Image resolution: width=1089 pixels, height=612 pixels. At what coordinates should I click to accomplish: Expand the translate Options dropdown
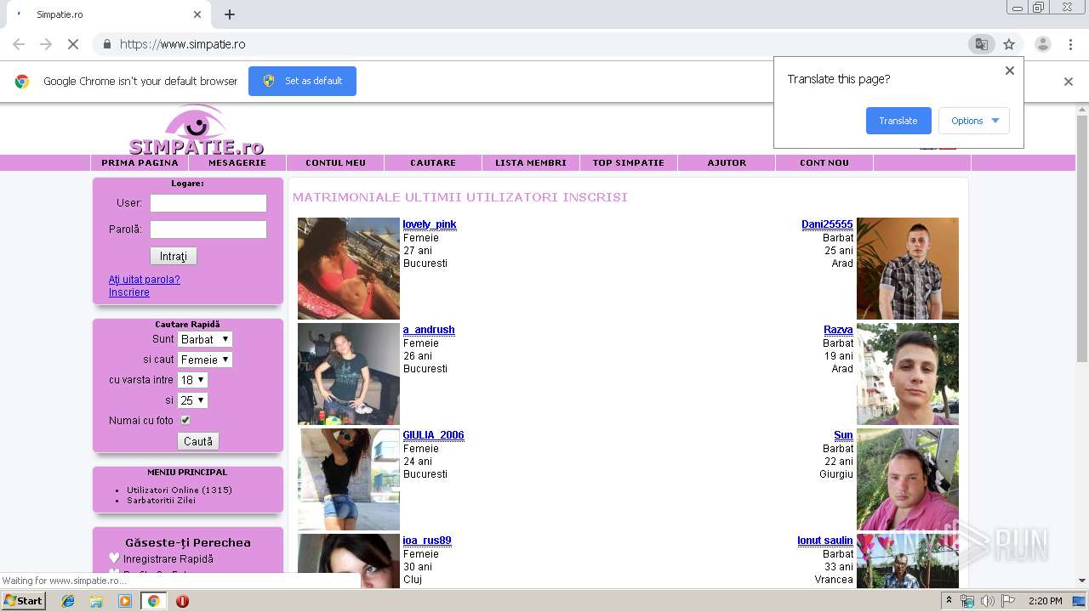974,121
